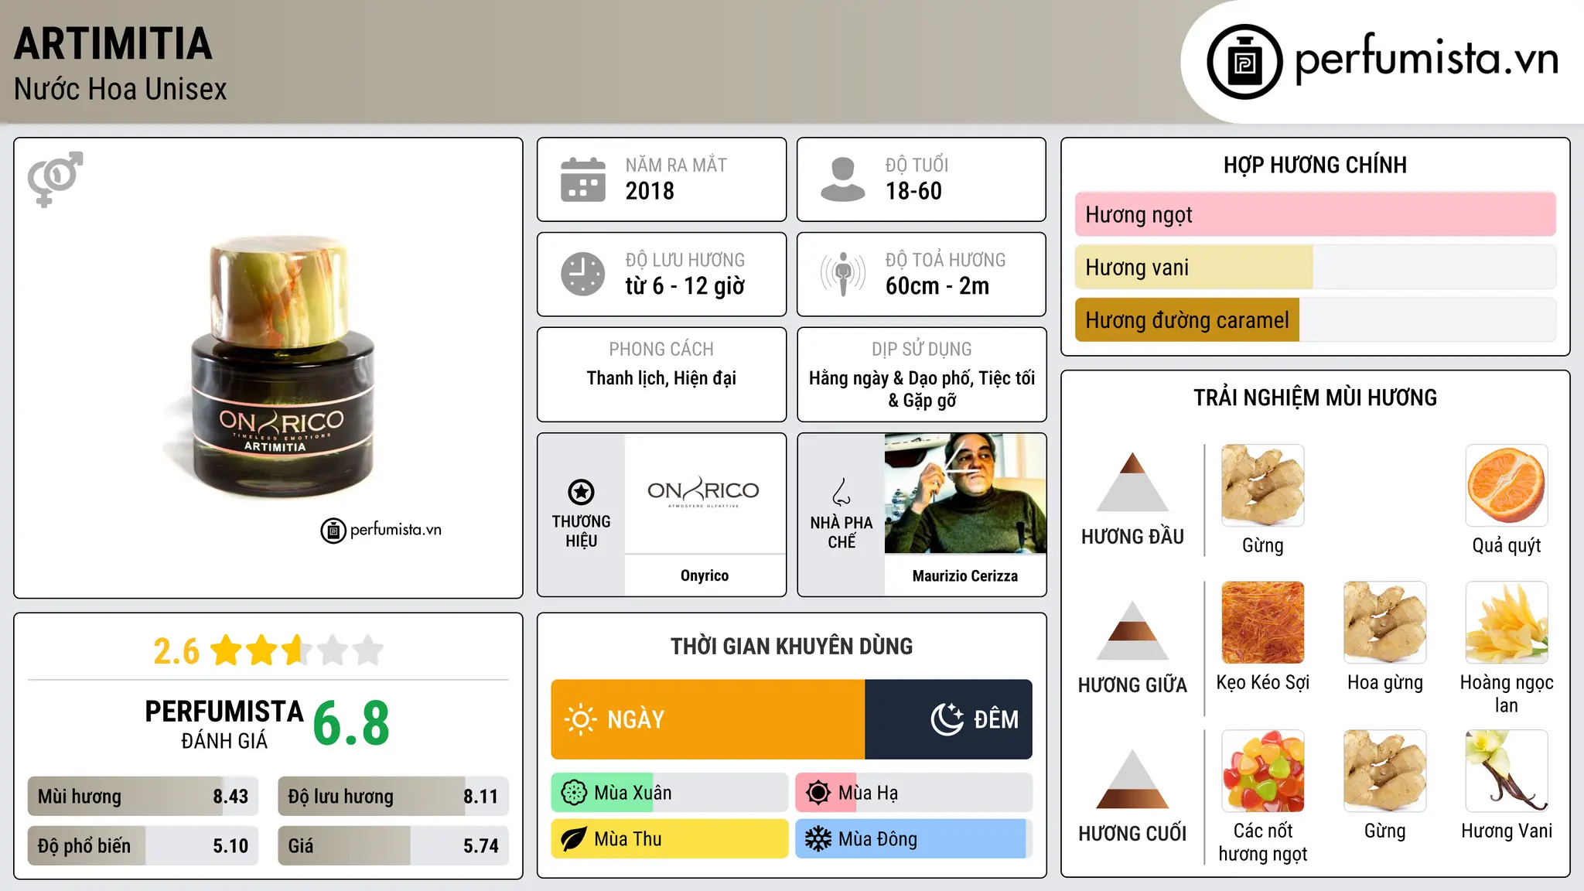The width and height of the screenshot is (1584, 891).
Task: Click the person icon beside Độ tuổi
Action: (x=843, y=179)
